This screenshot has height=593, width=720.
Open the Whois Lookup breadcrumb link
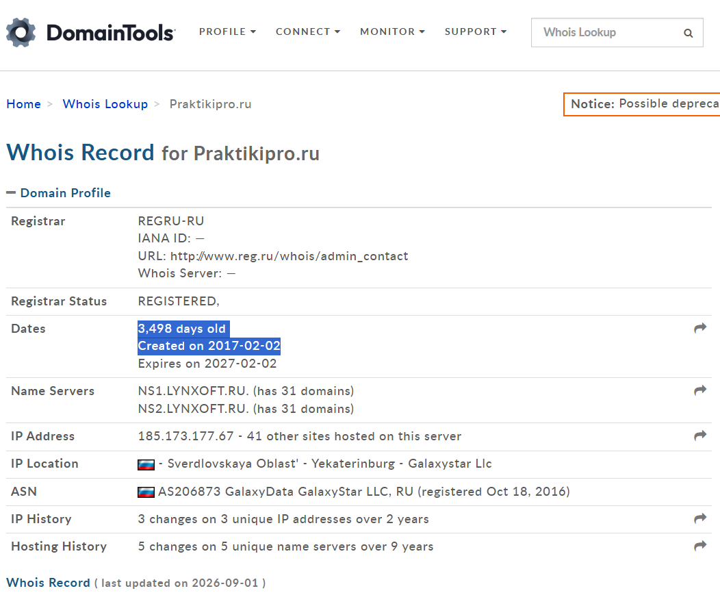pyautogui.click(x=105, y=104)
